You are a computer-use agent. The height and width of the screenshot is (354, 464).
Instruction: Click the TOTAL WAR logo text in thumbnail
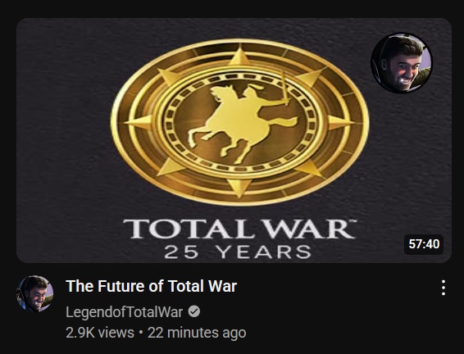(x=239, y=229)
